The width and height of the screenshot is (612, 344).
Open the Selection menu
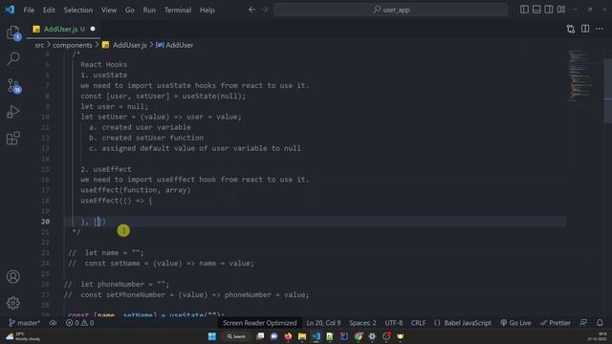click(78, 11)
